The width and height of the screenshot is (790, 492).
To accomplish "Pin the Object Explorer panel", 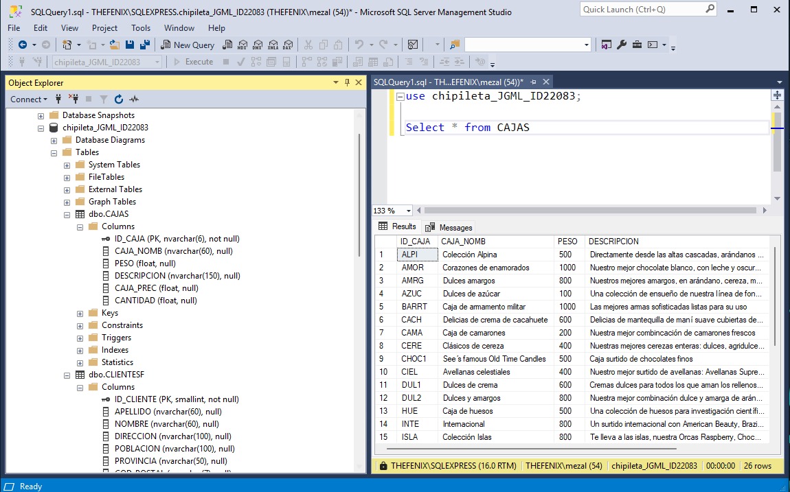I will pyautogui.click(x=348, y=82).
